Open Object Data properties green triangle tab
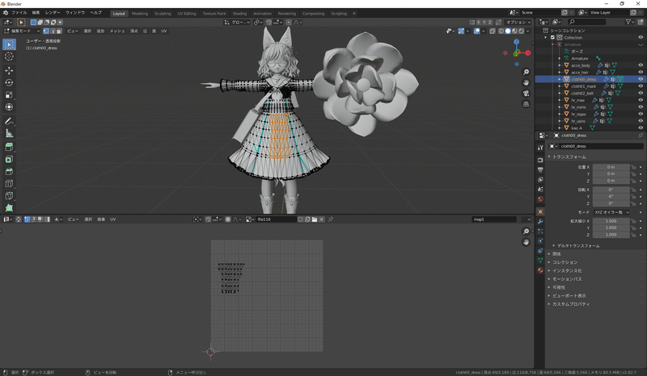Screen dimensions: 647x376 pyautogui.click(x=540, y=261)
